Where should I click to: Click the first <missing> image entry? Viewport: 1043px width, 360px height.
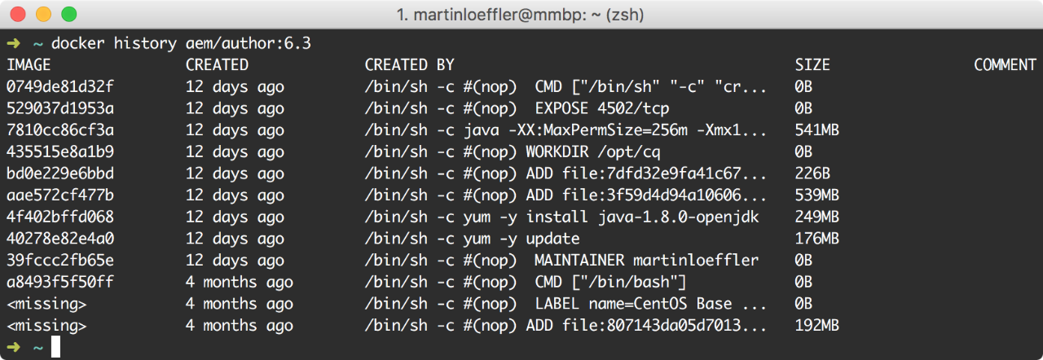click(46, 304)
